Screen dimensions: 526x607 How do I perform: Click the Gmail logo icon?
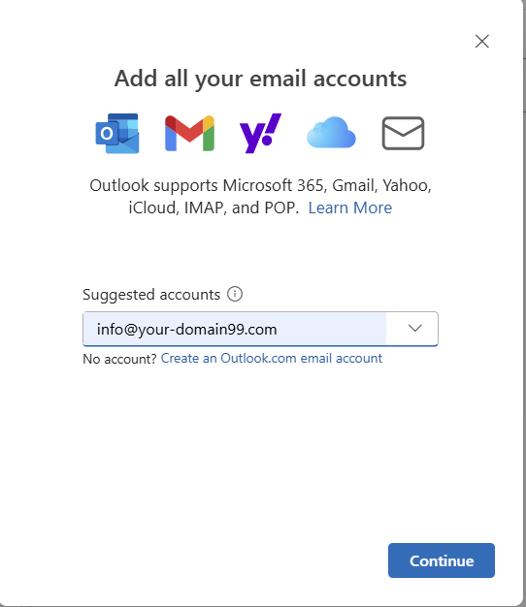[x=189, y=133]
